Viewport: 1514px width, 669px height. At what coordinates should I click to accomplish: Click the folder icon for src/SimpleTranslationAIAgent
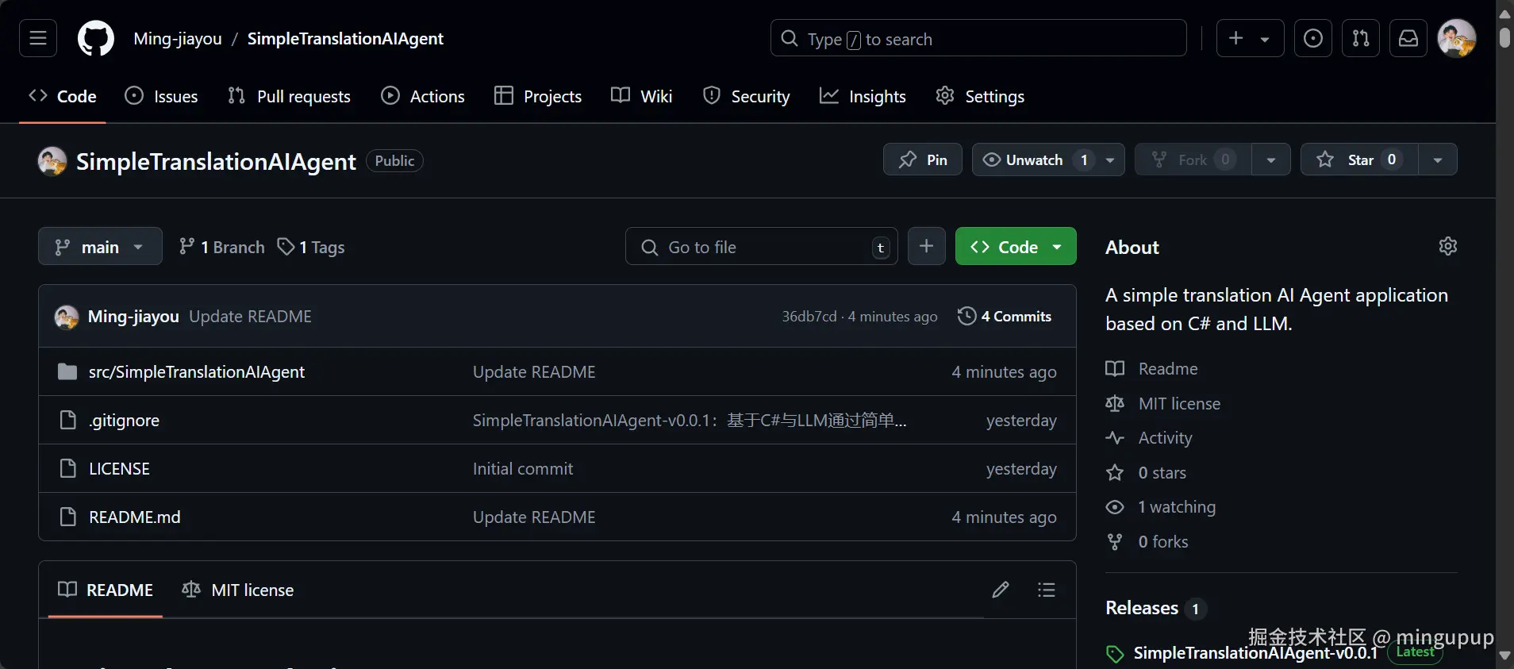[67, 371]
